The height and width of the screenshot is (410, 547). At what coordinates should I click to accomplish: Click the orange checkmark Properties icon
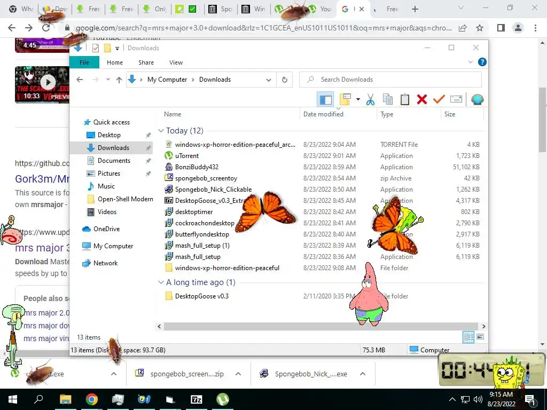coord(439,100)
